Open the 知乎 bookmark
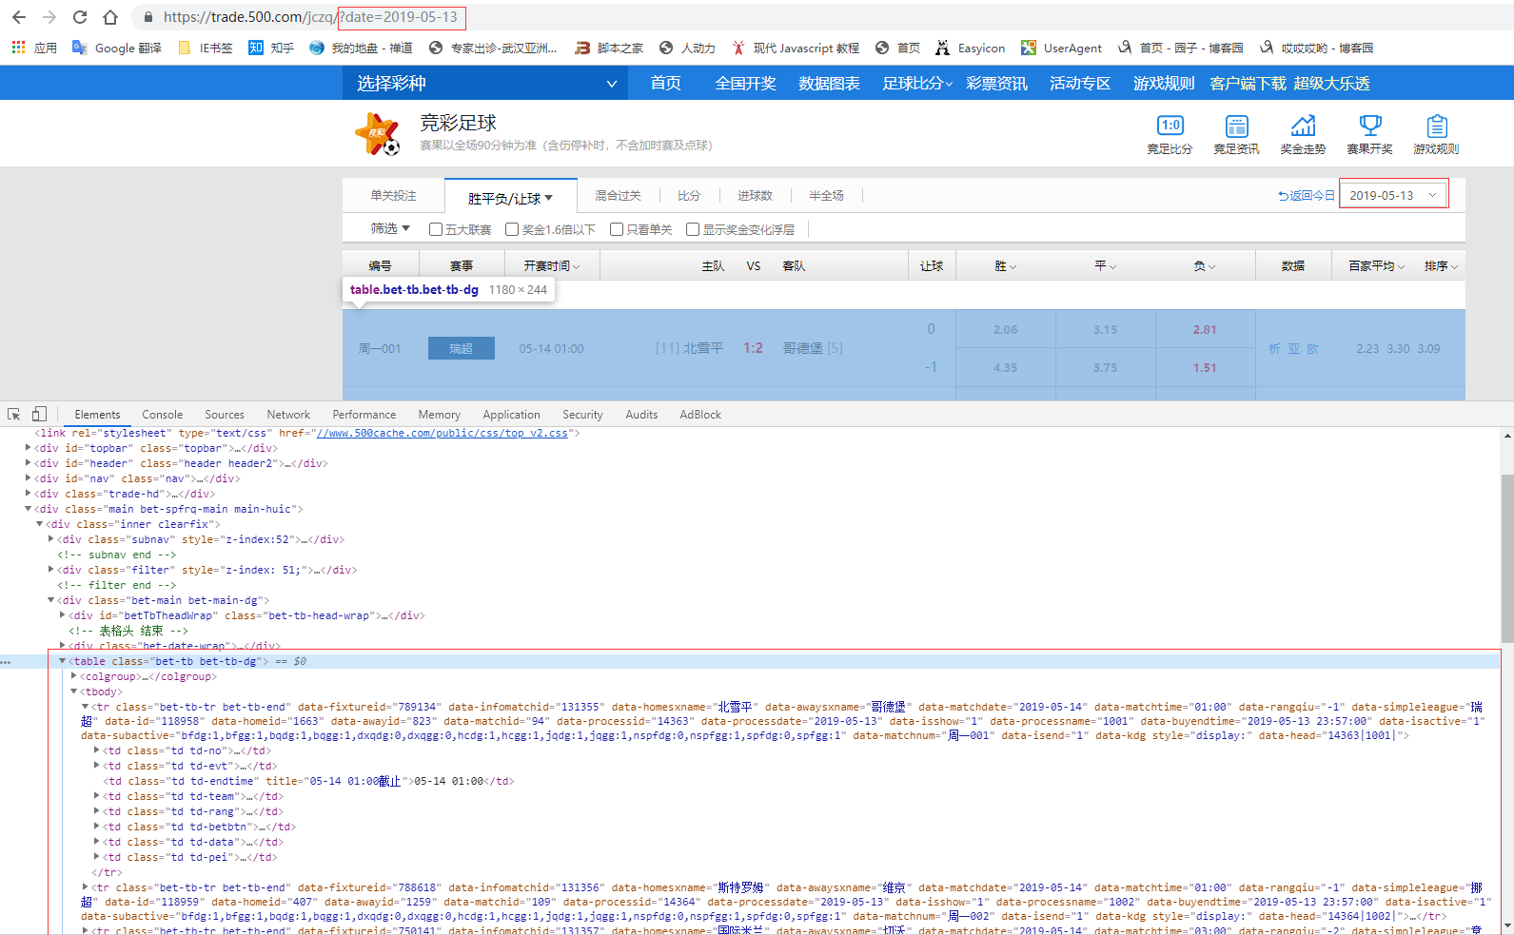This screenshot has height=935, width=1514. click(271, 48)
